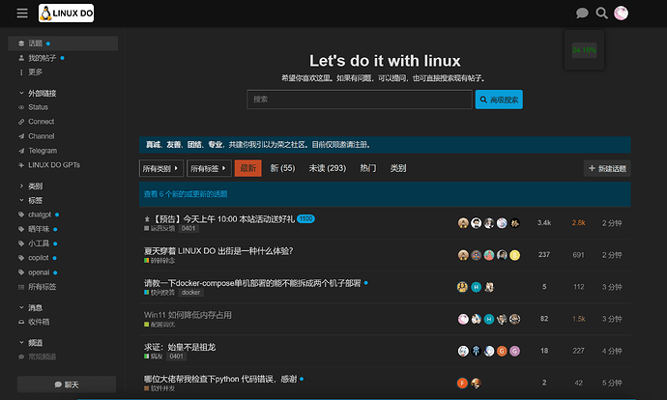Viewport: 667px width, 400px height.
Task: Toggle the hamburger sidebar menu
Action: tap(22, 14)
